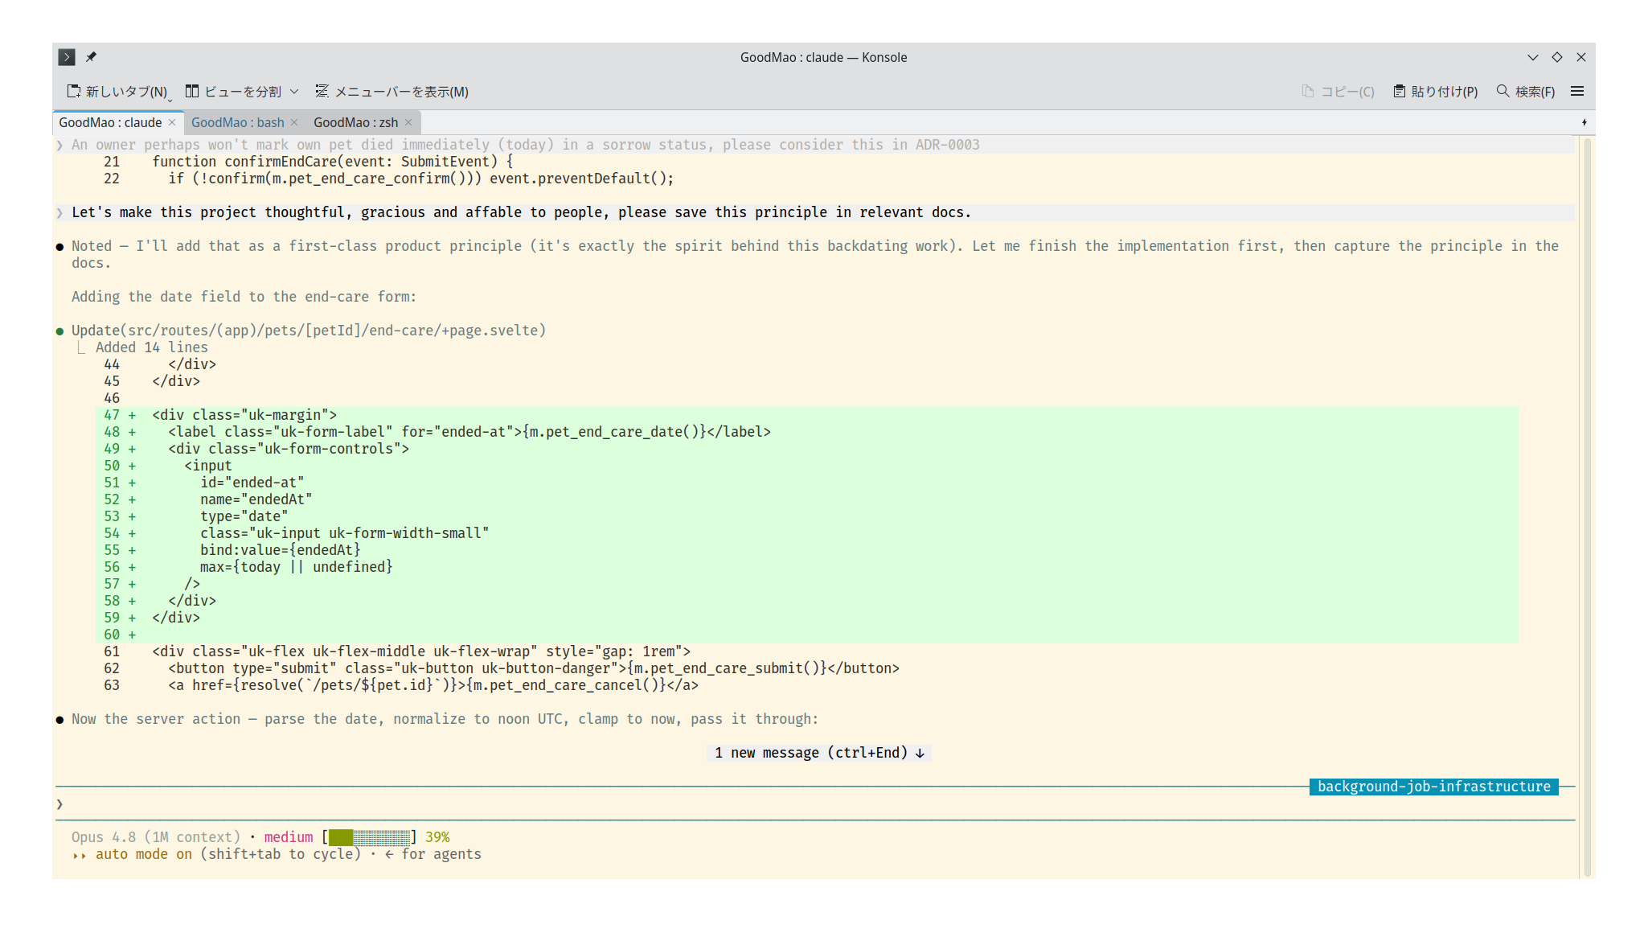Open new tab with 新しいタブ(N) button
This screenshot has height=941, width=1648.
pyautogui.click(x=117, y=92)
